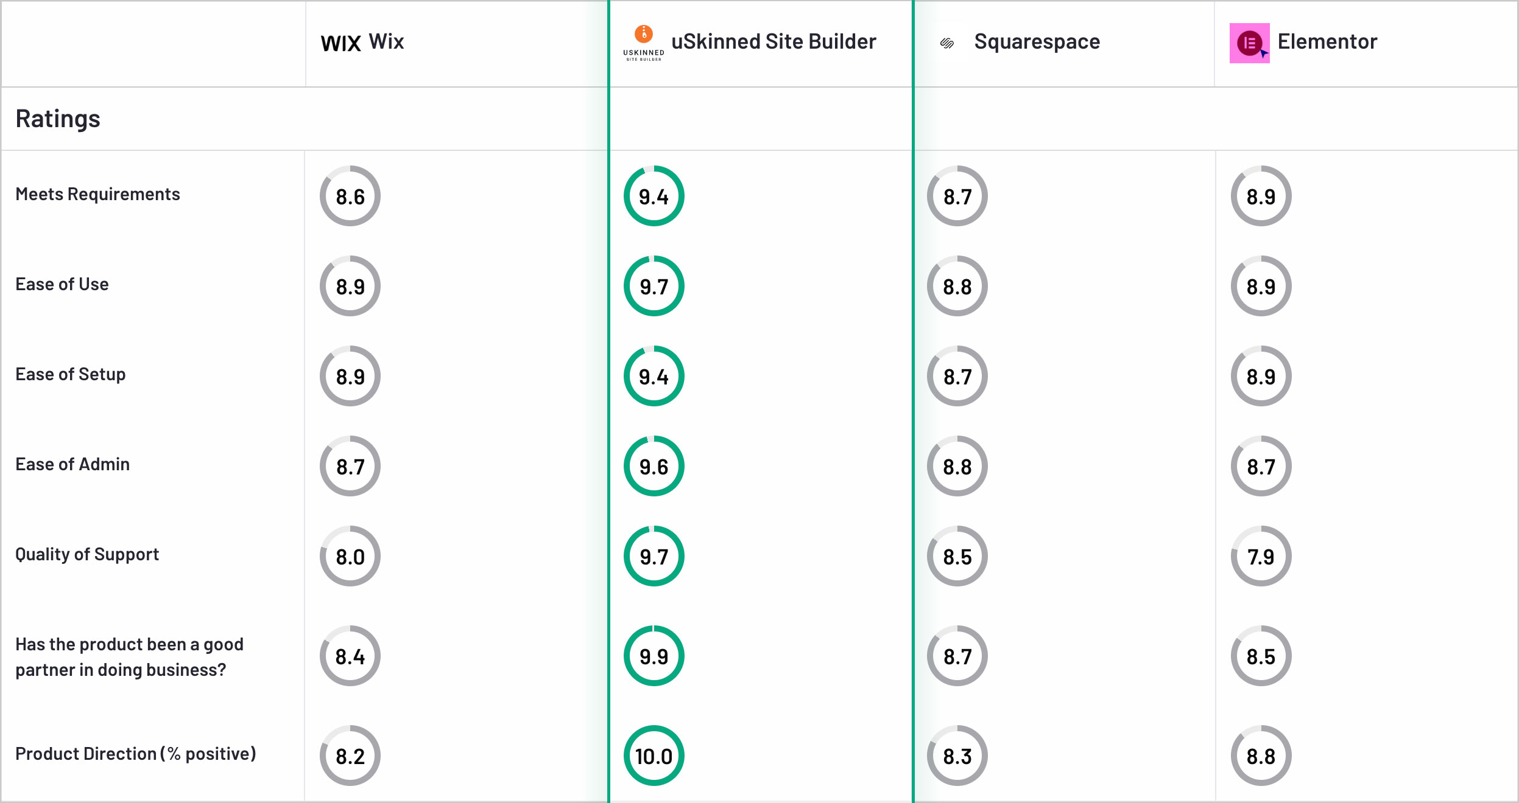Viewport: 1519px width, 803px height.
Task: Click the Wix logo icon
Action: [x=340, y=43]
